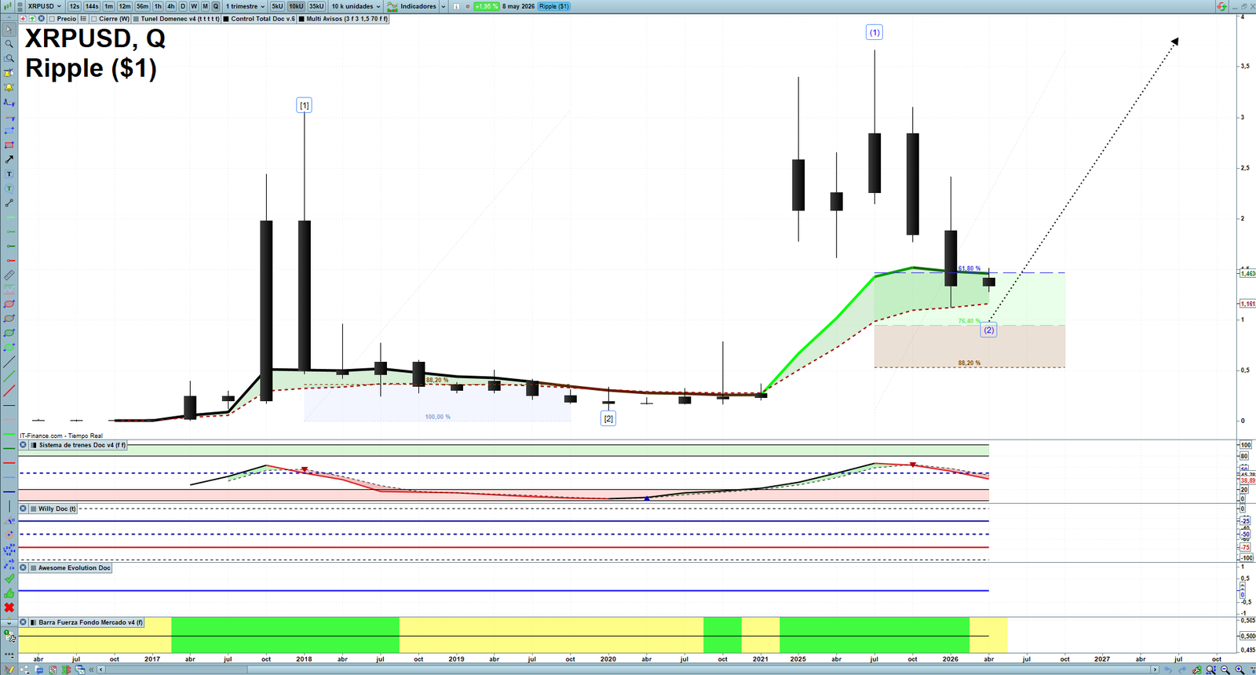The height and width of the screenshot is (675, 1256).
Task: Click the horizontal chart scrollbar
Action: point(699,670)
